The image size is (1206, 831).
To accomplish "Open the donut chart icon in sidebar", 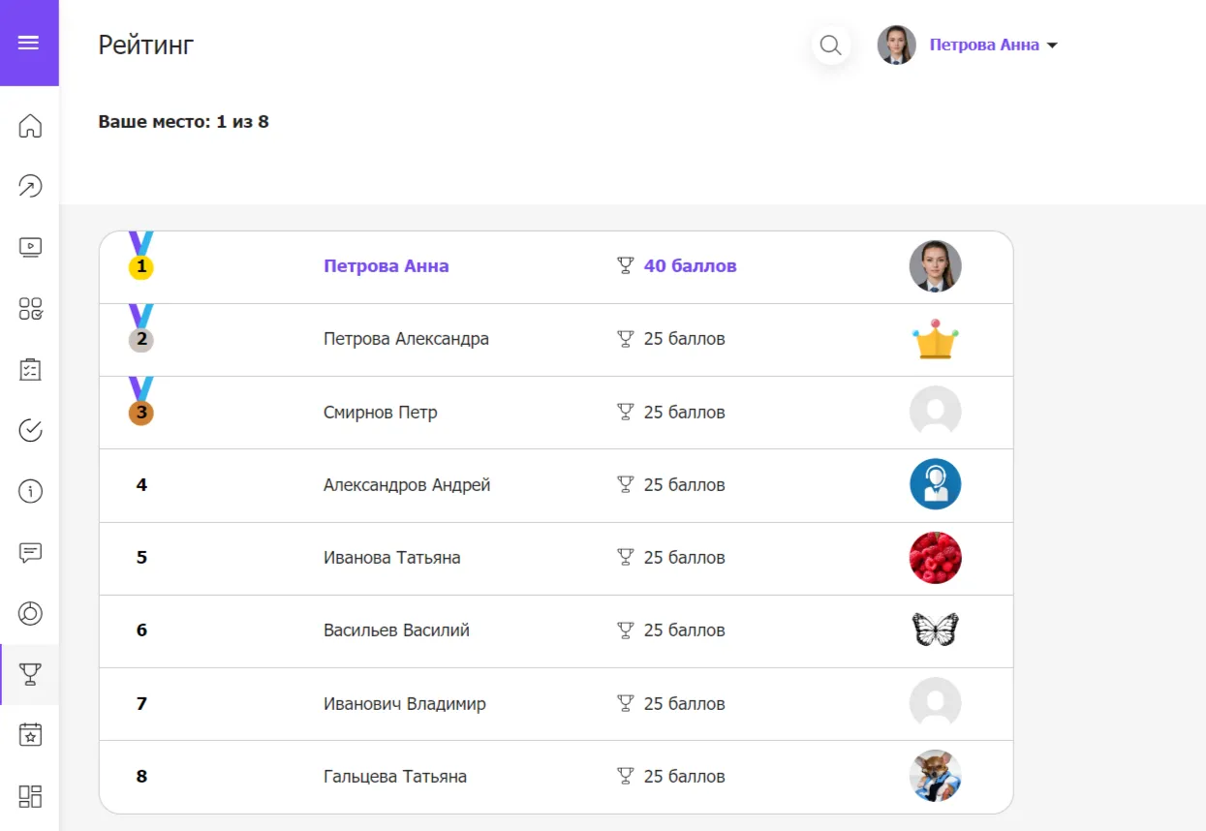I will coord(30,613).
